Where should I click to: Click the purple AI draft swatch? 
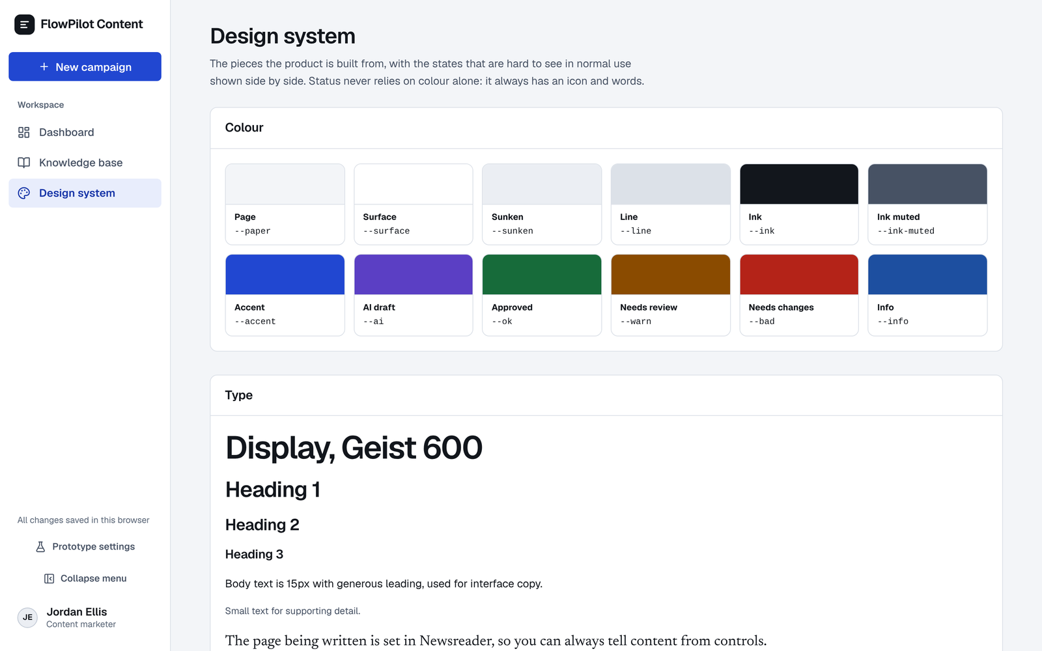(414, 275)
